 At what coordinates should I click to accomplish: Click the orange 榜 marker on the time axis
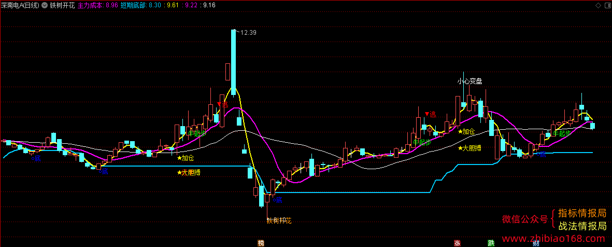(261, 243)
